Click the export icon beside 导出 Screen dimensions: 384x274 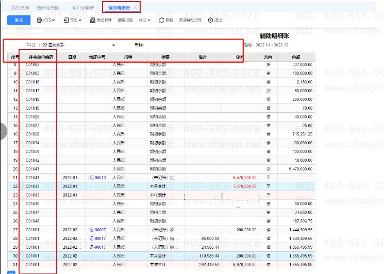point(66,20)
